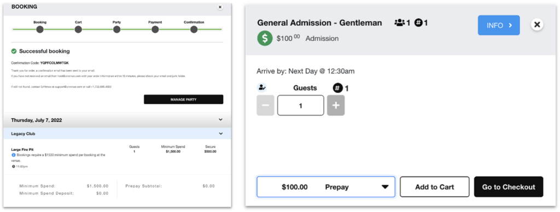Select the Payment step in progress bar
Screen dimensions: 560x212
pos(155,30)
